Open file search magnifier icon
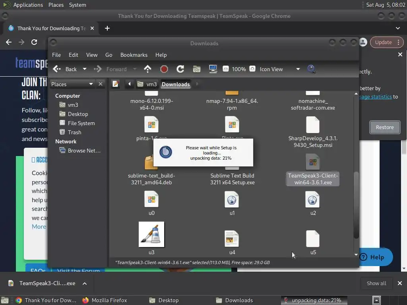407x305 pixels. click(x=311, y=69)
